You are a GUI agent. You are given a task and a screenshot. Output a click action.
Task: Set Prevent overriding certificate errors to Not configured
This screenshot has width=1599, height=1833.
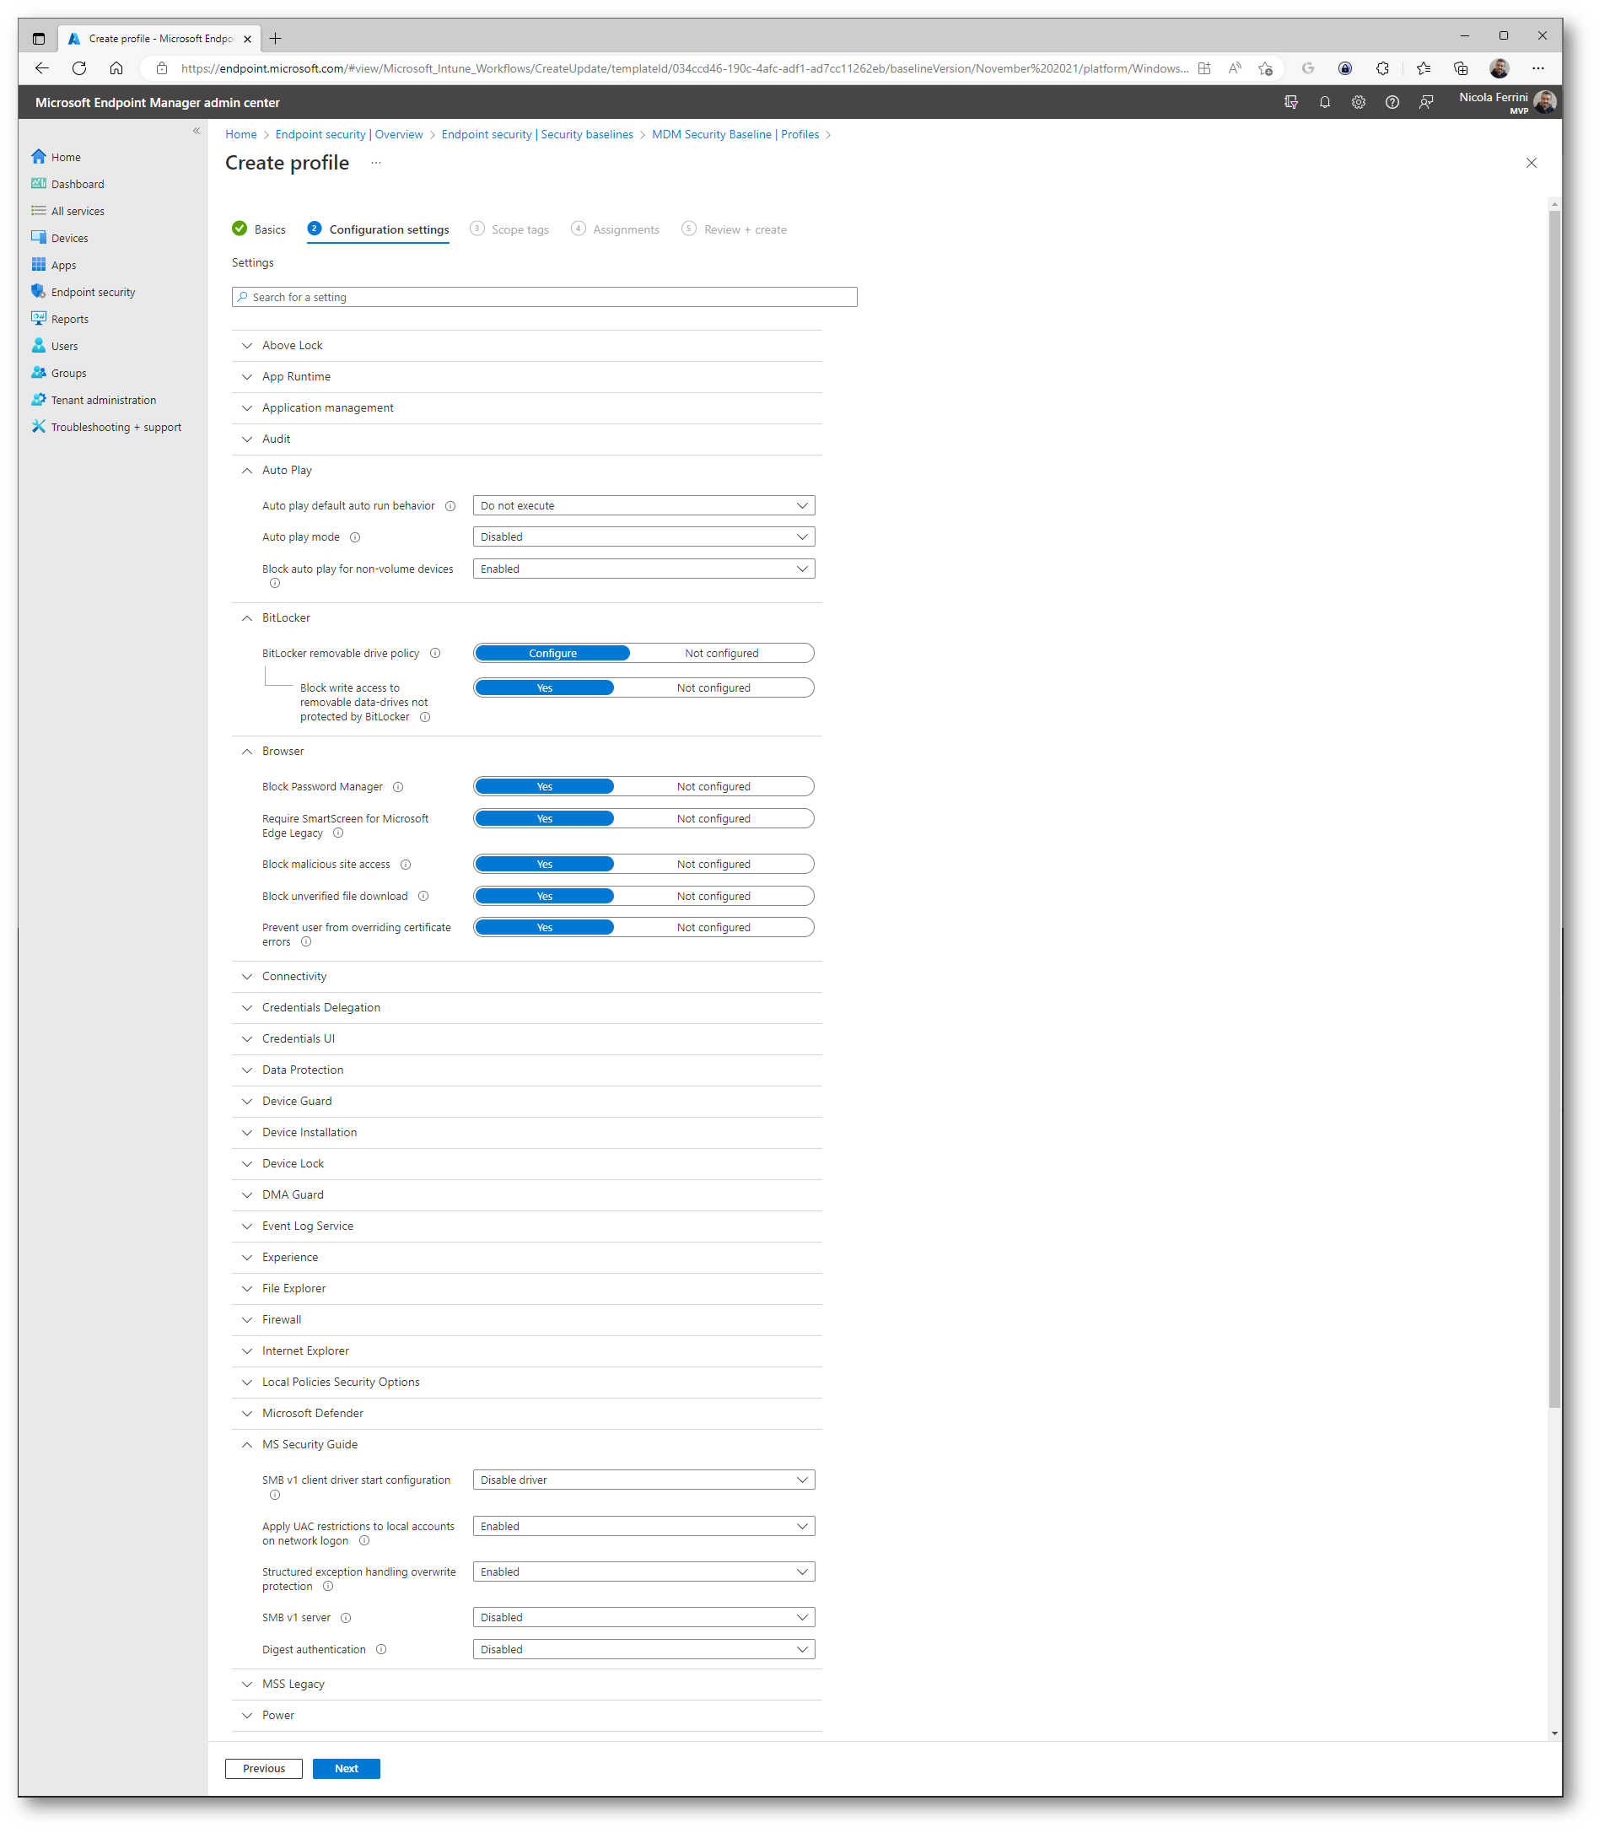(713, 928)
